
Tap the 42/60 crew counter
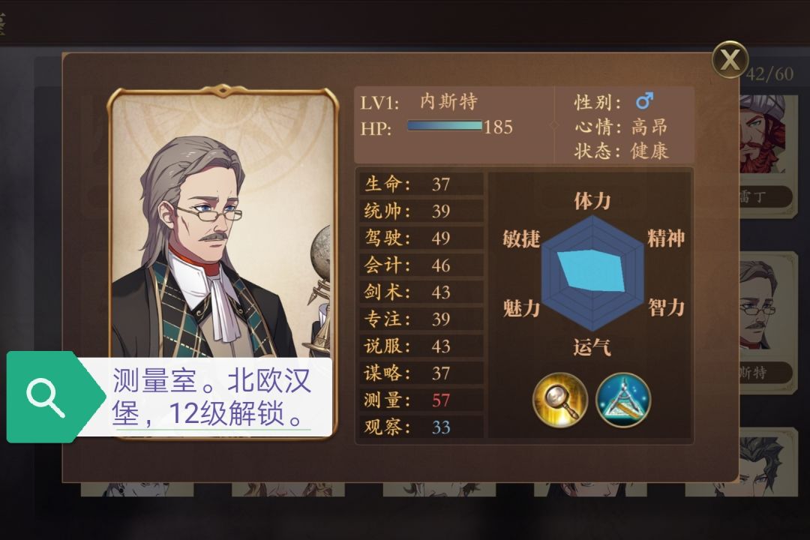(769, 74)
